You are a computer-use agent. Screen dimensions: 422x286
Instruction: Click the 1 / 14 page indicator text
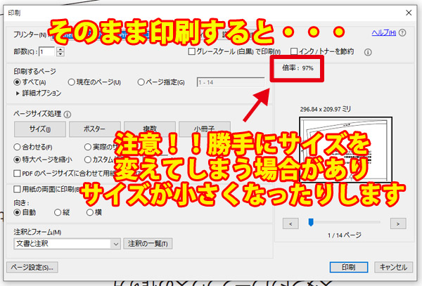(344, 235)
